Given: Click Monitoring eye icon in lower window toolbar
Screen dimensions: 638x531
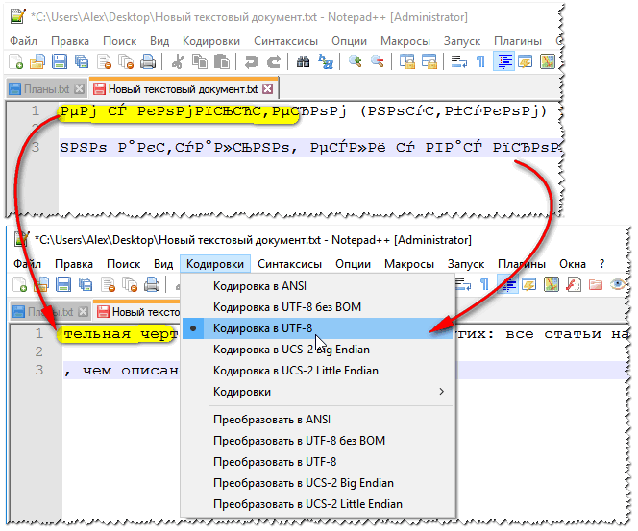Looking at the screenshot, I should point(617,284).
